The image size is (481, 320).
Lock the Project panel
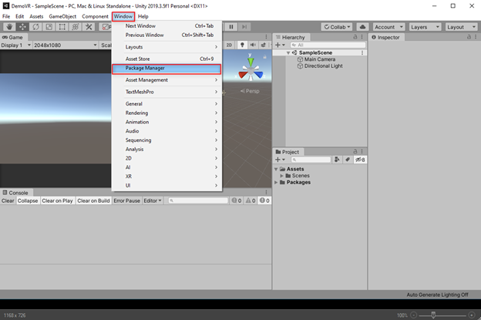(x=355, y=151)
